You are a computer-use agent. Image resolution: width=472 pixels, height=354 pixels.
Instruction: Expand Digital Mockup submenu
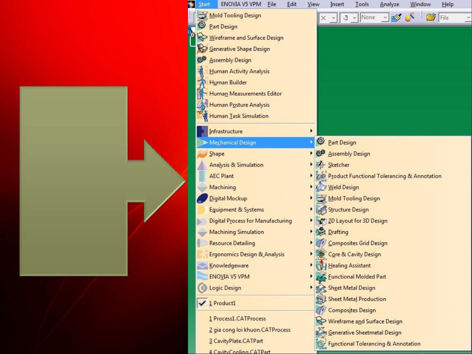(x=256, y=198)
